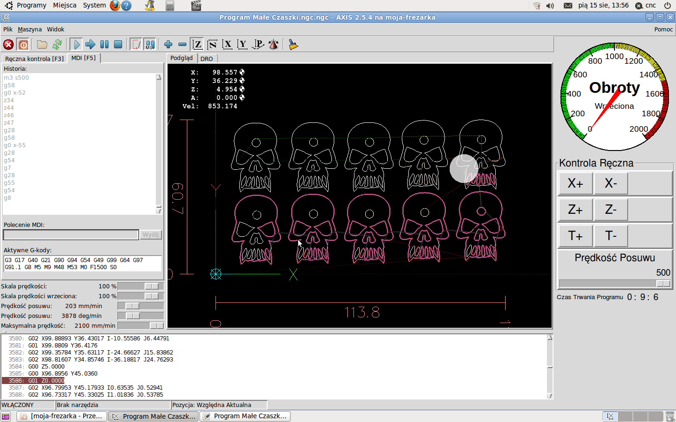Screen dimensions: 676x422
Task: Toggle optional stop M1 icon
Action: (150, 45)
